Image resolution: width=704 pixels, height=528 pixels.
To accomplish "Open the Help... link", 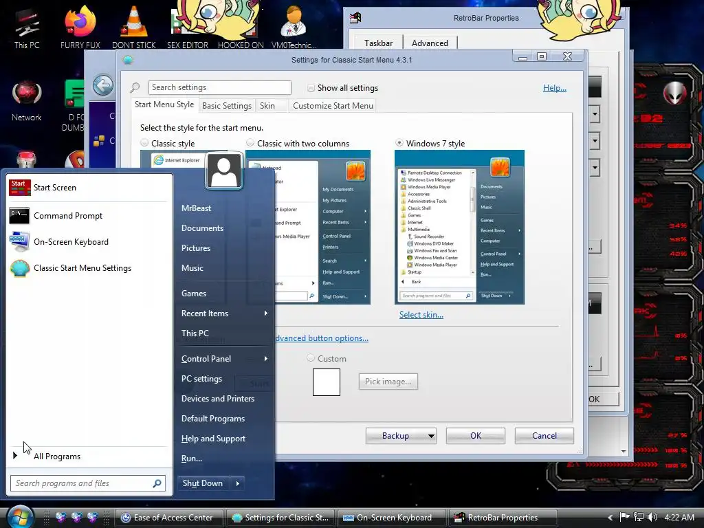I will click(x=555, y=88).
